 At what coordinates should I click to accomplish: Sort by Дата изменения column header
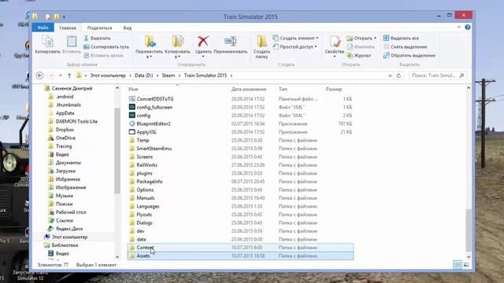click(249, 89)
